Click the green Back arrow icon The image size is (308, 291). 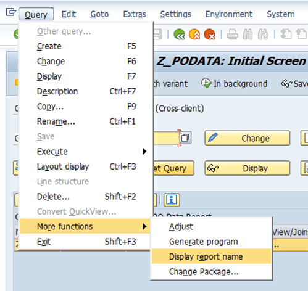pyautogui.click(x=179, y=34)
